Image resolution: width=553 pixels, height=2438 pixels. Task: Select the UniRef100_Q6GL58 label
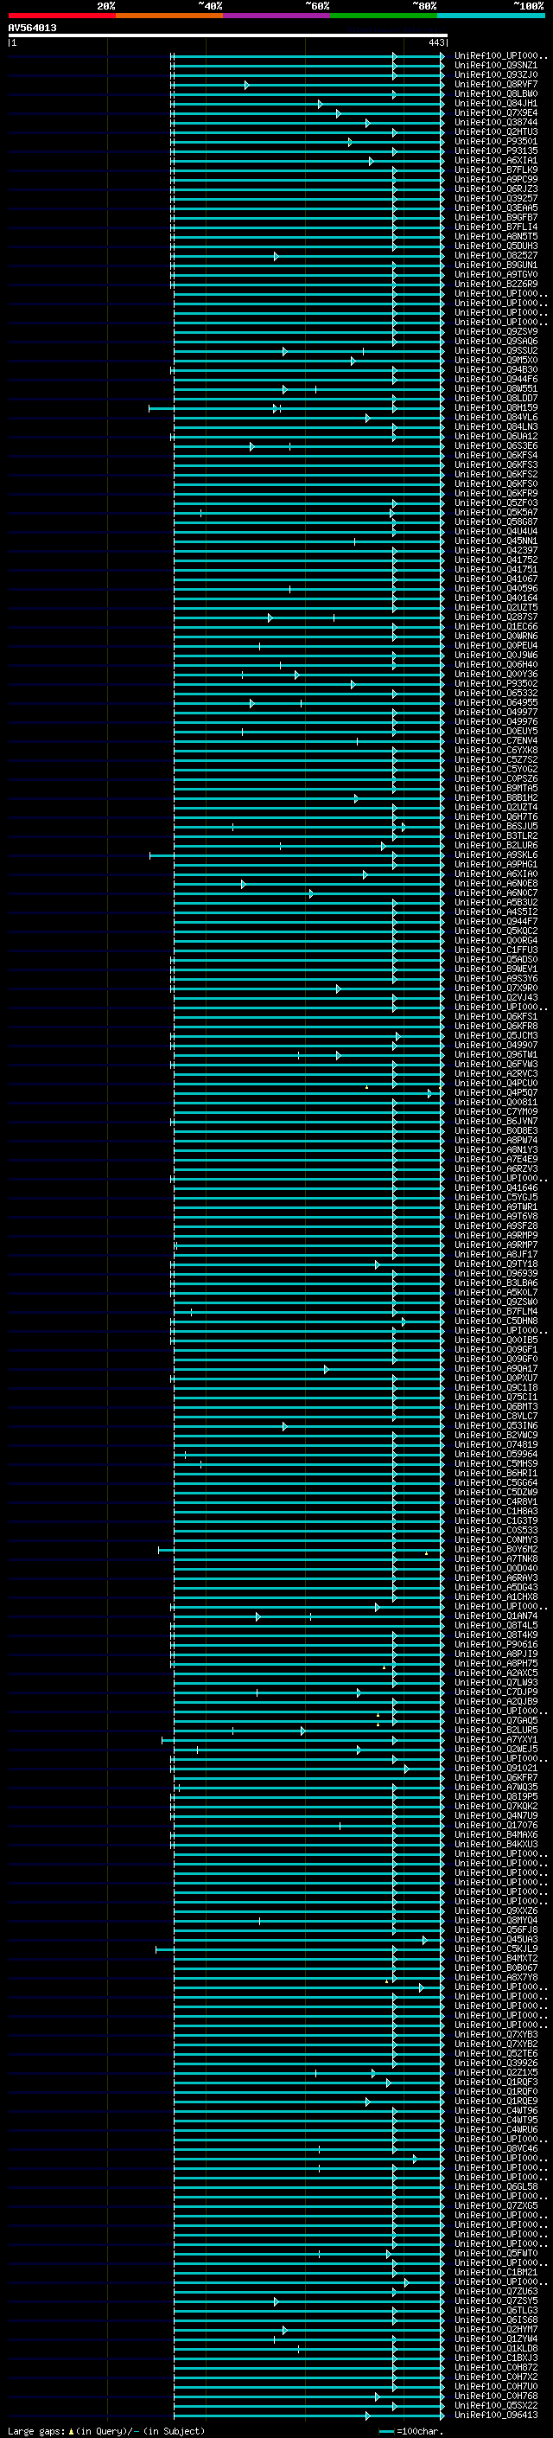point(496,2187)
